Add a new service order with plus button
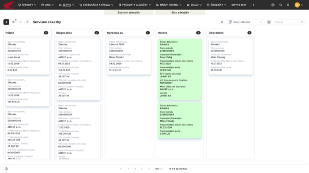309x173 pixels. (6, 22)
